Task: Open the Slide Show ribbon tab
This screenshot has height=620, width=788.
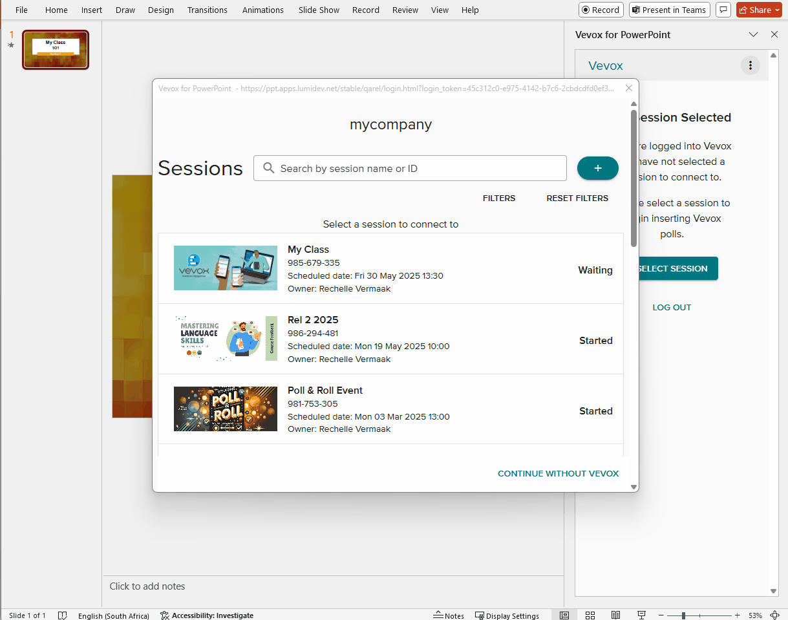Action: tap(319, 10)
